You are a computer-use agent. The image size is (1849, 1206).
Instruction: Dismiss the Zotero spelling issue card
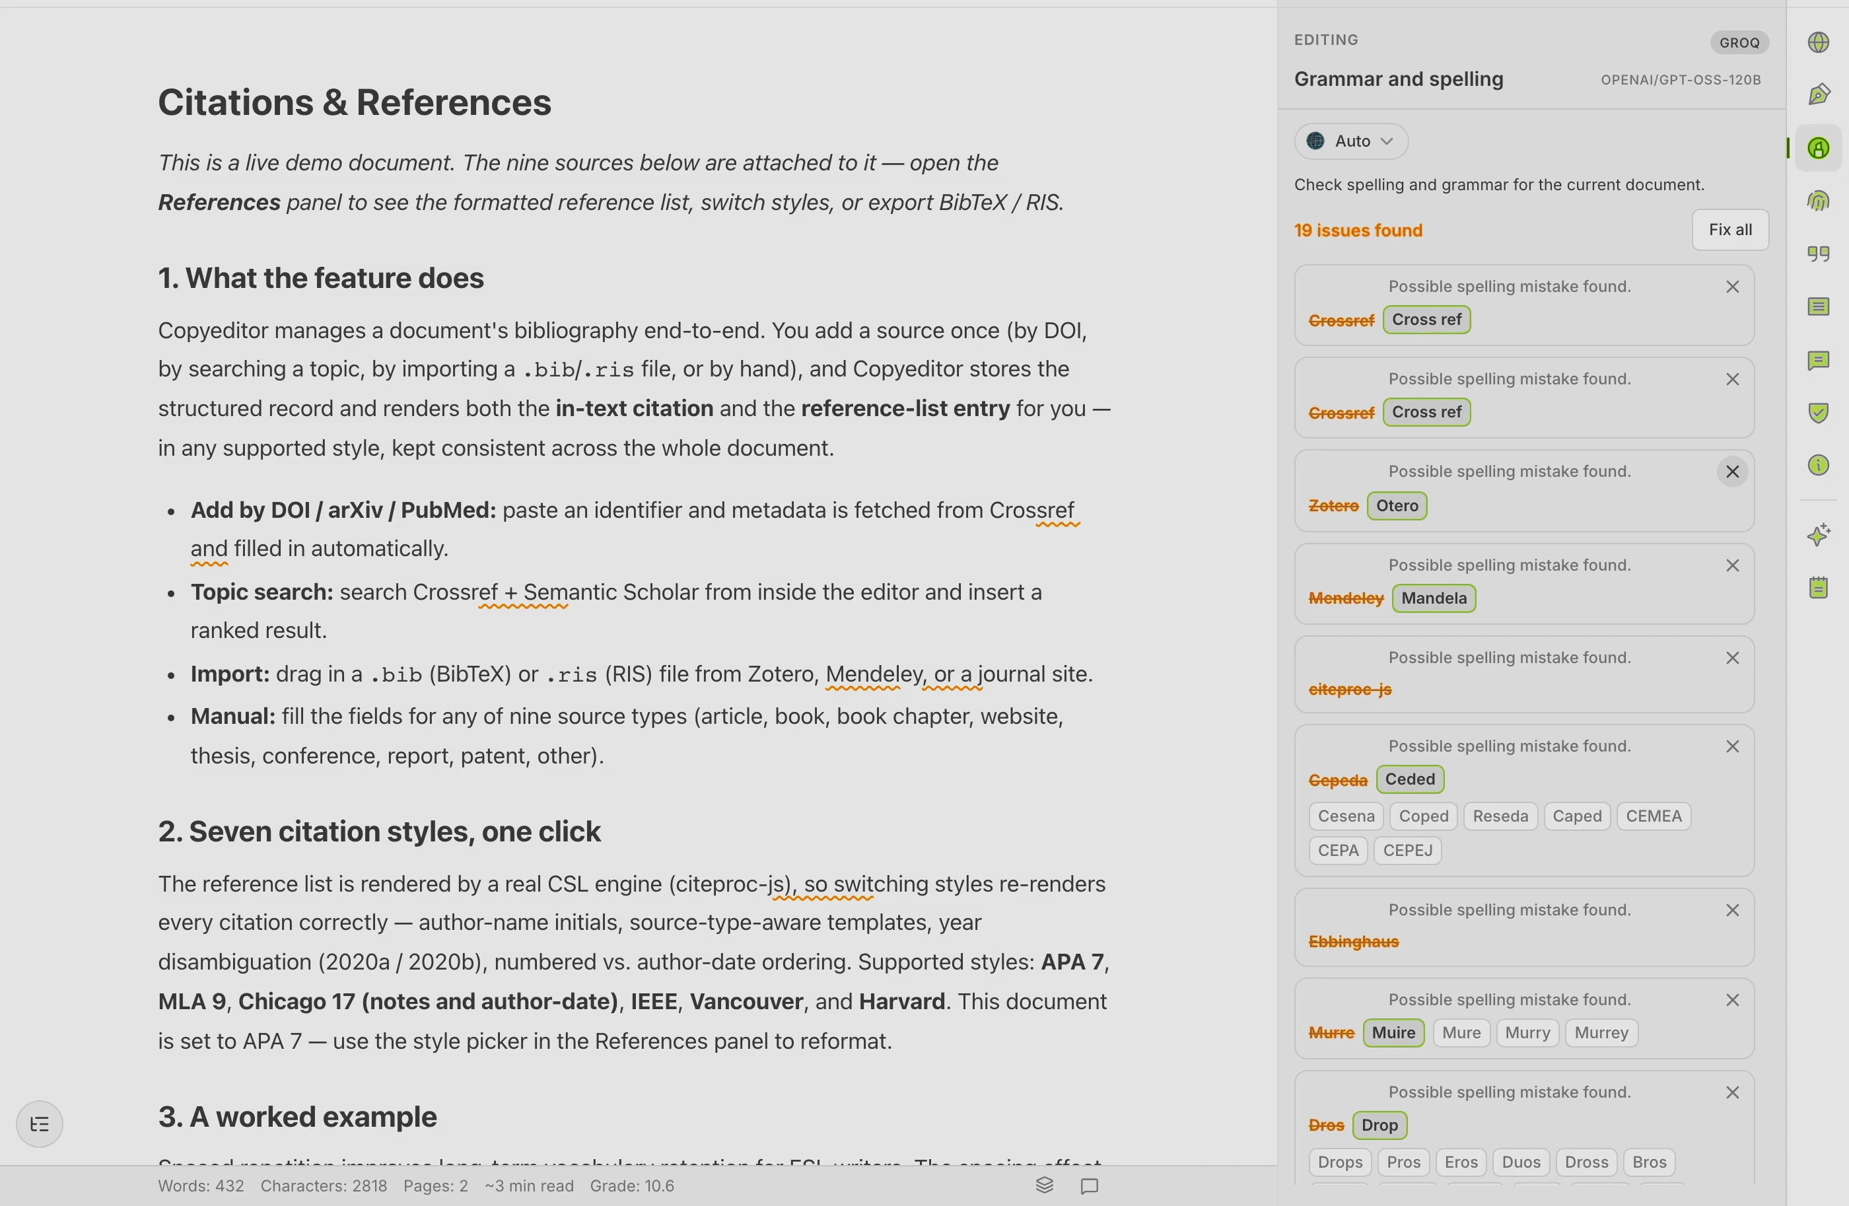pyautogui.click(x=1731, y=472)
